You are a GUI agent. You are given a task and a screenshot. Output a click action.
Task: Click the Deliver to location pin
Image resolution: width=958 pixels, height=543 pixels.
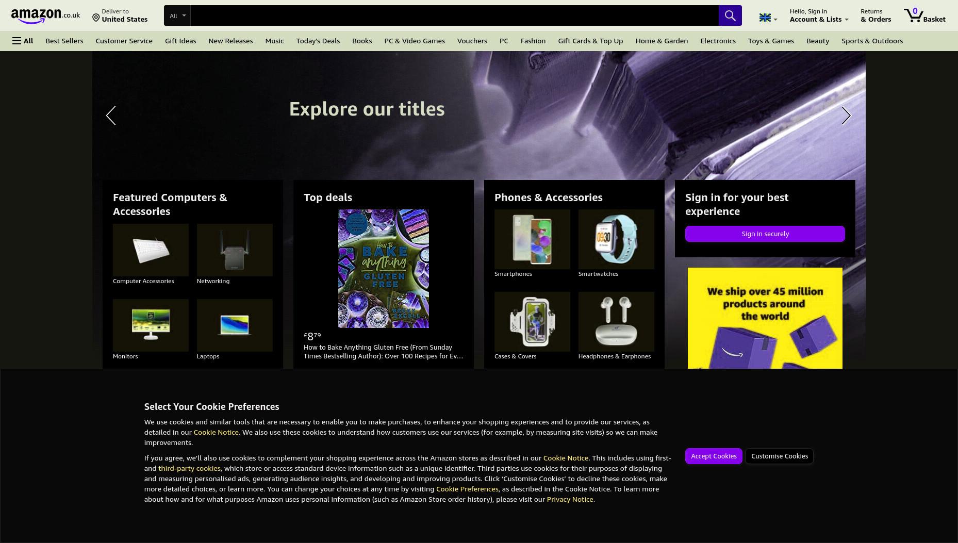96,19
